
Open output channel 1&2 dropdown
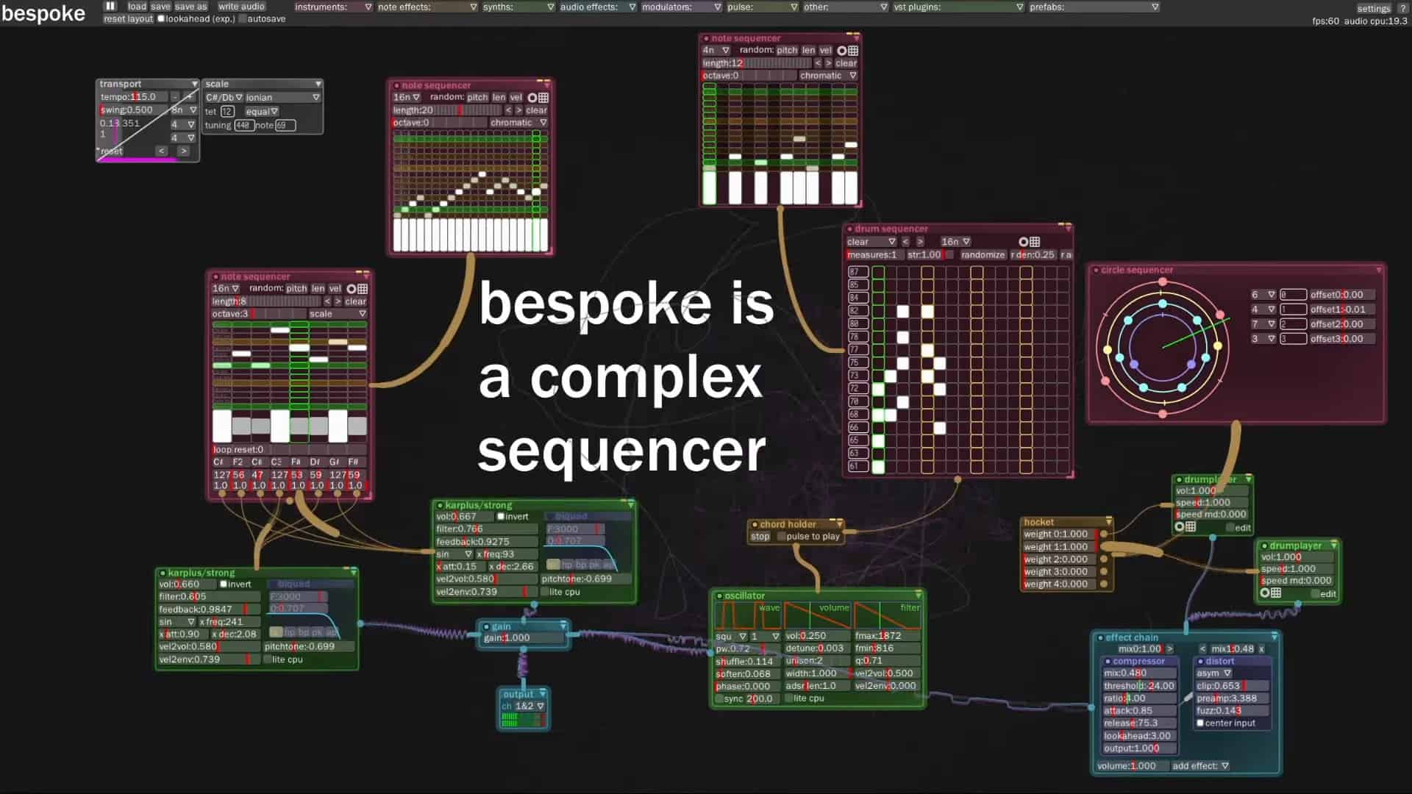tap(529, 706)
